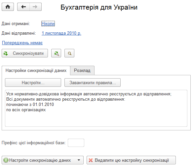Open sync with preview (arrows-with-magnifier icon)

point(56,53)
